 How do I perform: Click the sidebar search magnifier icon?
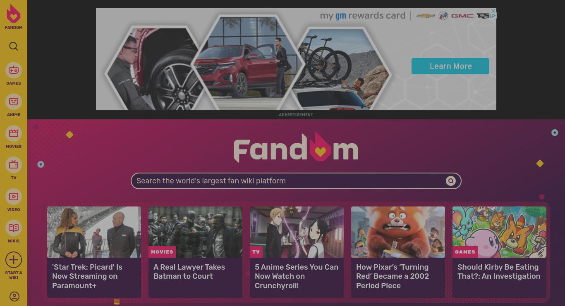pyautogui.click(x=14, y=46)
